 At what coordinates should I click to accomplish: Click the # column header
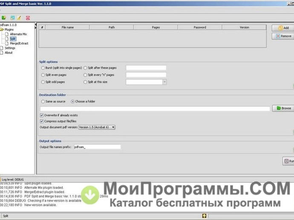pyautogui.click(x=42, y=28)
